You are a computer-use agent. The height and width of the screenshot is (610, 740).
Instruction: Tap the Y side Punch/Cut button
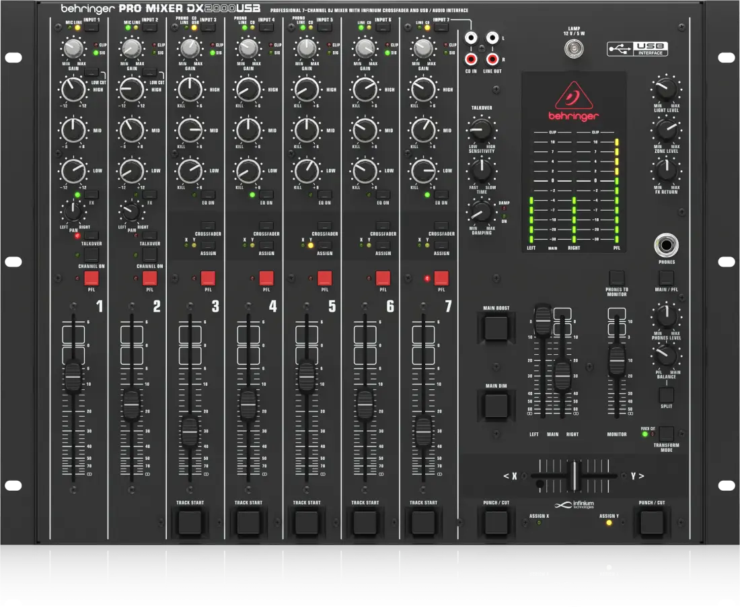(651, 522)
